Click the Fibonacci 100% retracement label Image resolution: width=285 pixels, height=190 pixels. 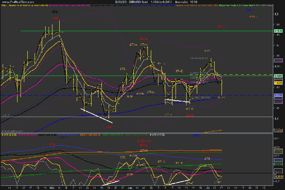click(x=199, y=98)
